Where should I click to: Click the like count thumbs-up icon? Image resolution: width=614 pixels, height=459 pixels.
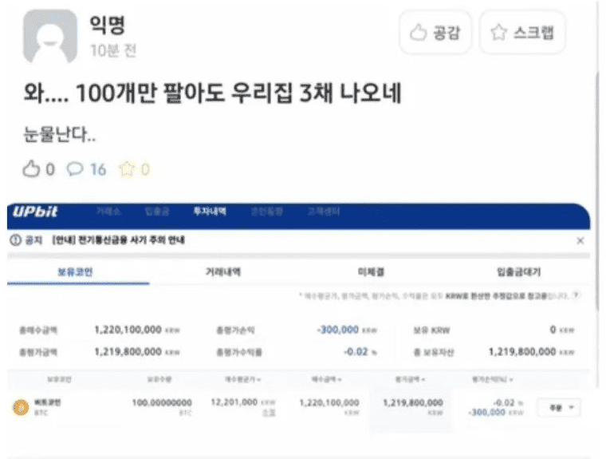click(x=31, y=169)
